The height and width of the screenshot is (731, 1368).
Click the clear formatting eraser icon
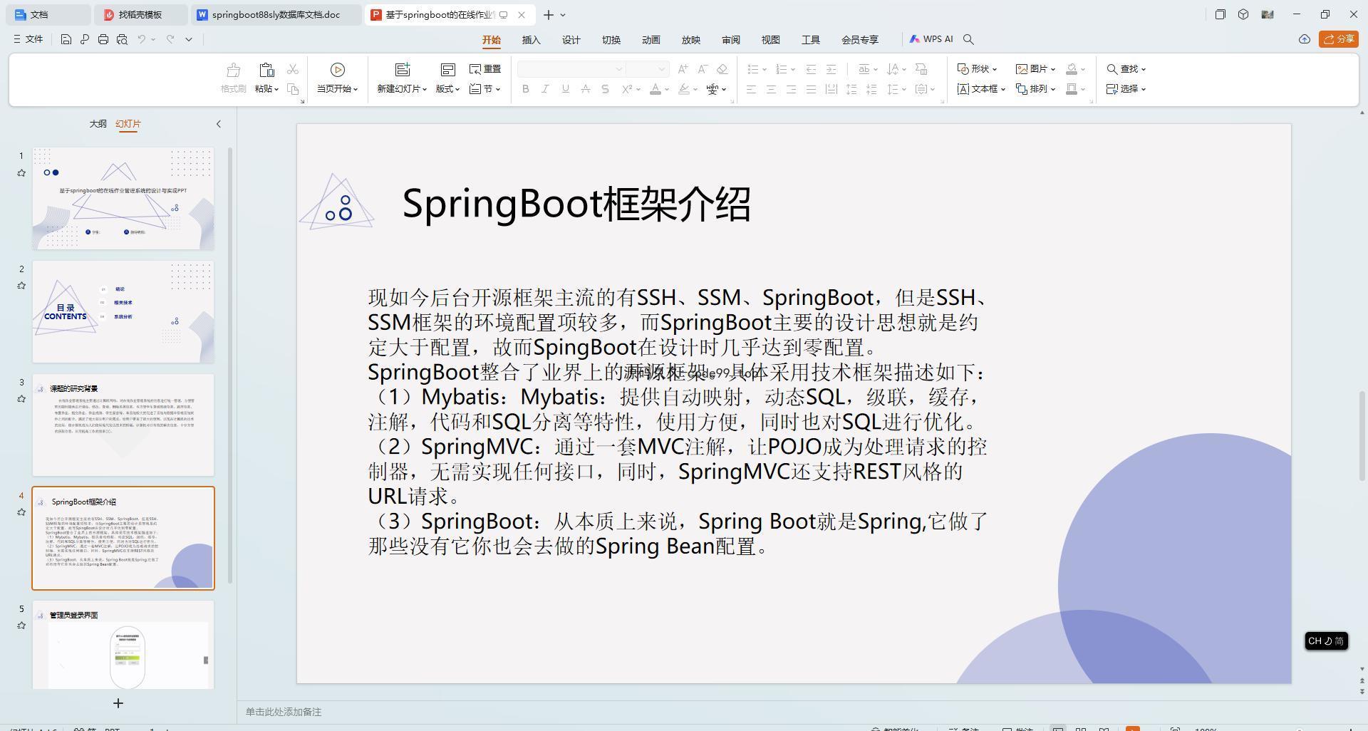coord(722,69)
